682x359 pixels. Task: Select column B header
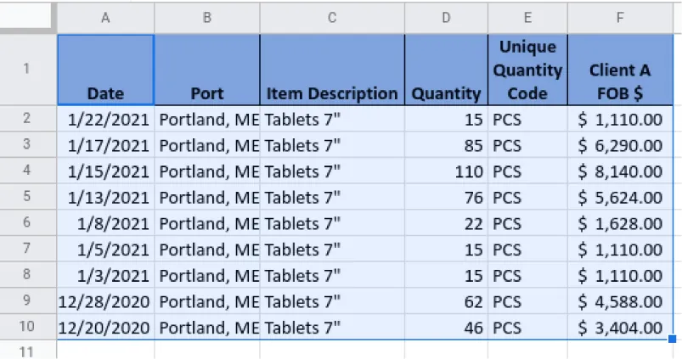[206, 17]
